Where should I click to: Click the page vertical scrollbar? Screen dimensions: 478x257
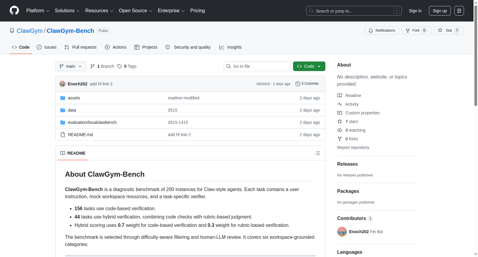coord(476,56)
